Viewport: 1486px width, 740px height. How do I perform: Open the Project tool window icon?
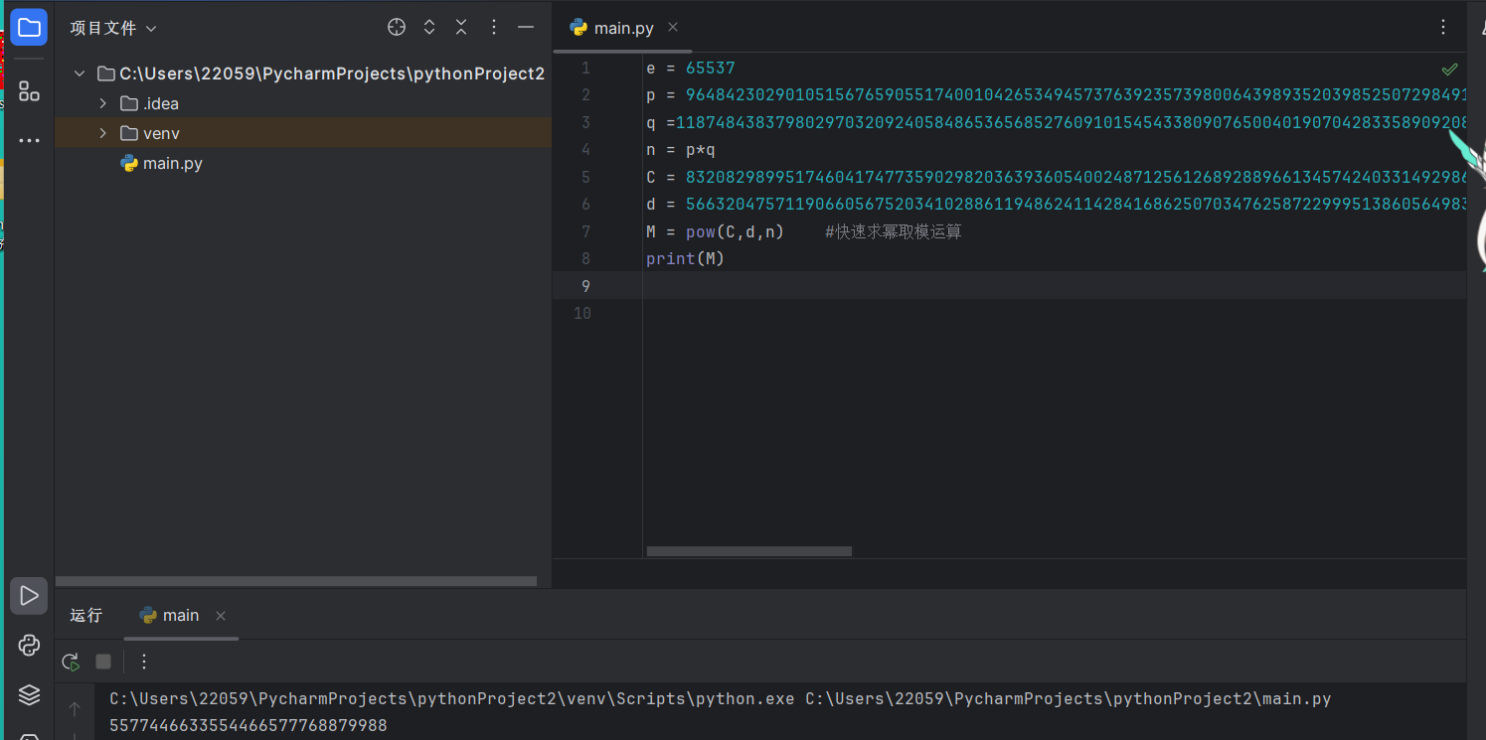[x=29, y=28]
